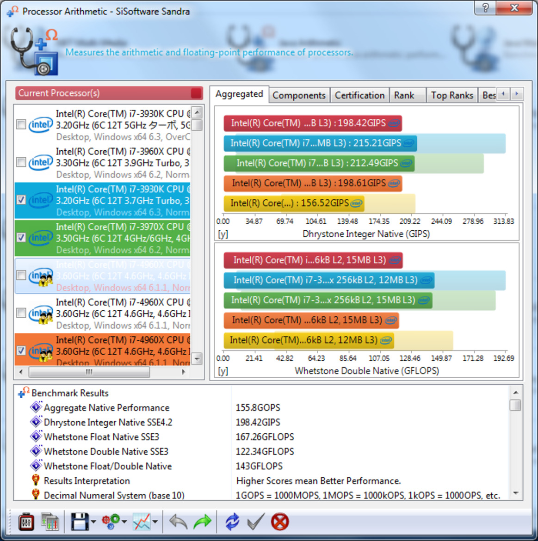Click processor list horizontal scroll-left arrow
Screen dimensions: 538x541
click(21, 372)
